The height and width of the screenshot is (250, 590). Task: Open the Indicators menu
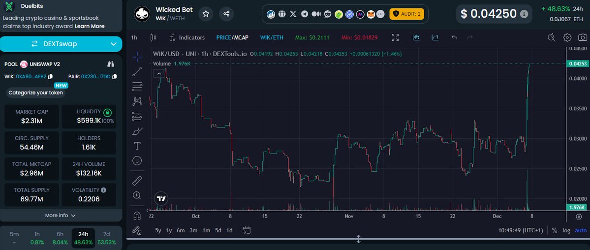pos(187,38)
